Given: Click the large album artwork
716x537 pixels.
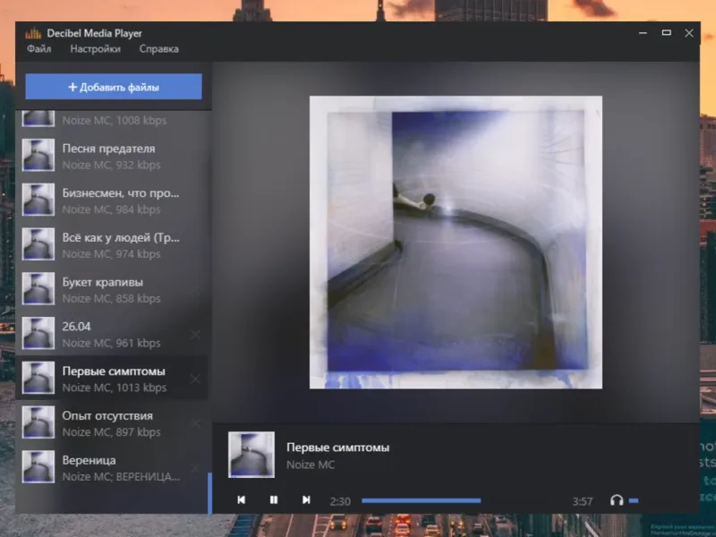Looking at the screenshot, I should [456, 243].
